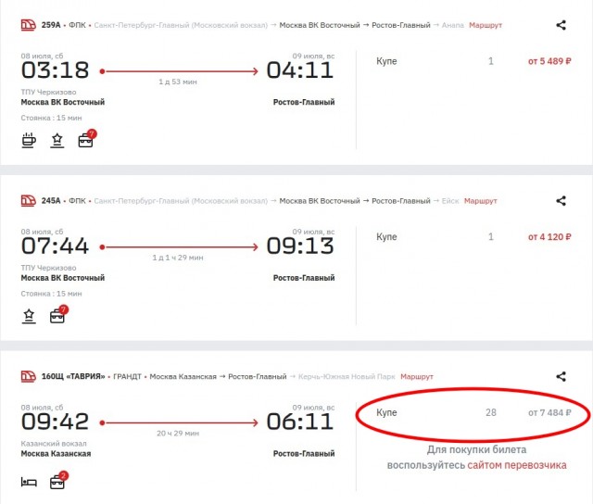Share train 245А using the share icon
593x504 pixels.
click(561, 201)
